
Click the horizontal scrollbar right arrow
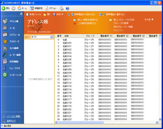pyautogui.click(x=157, y=122)
